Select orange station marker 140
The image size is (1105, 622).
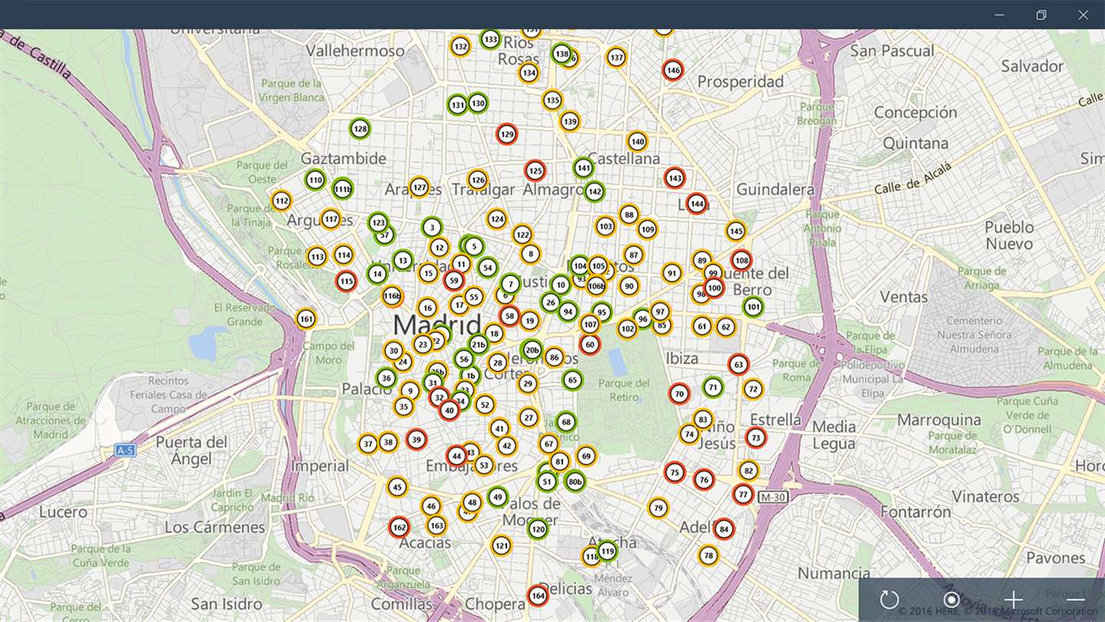point(637,141)
